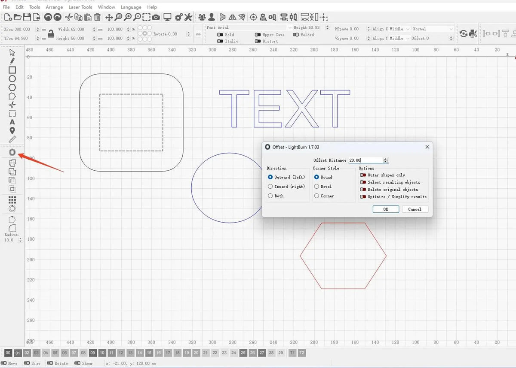Select Outward (left) direction

click(x=286, y=177)
